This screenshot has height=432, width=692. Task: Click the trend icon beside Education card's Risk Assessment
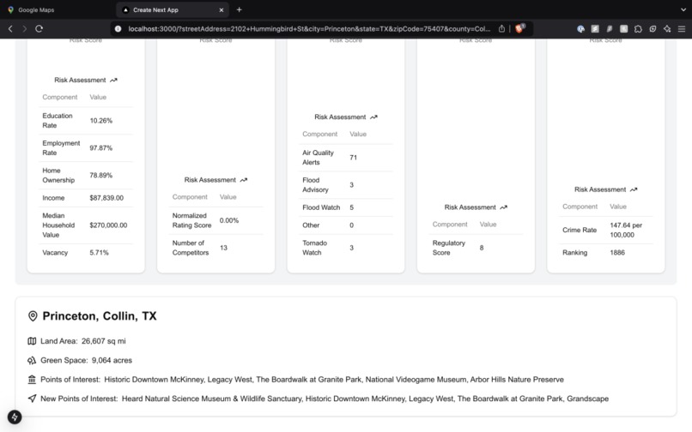coord(113,81)
